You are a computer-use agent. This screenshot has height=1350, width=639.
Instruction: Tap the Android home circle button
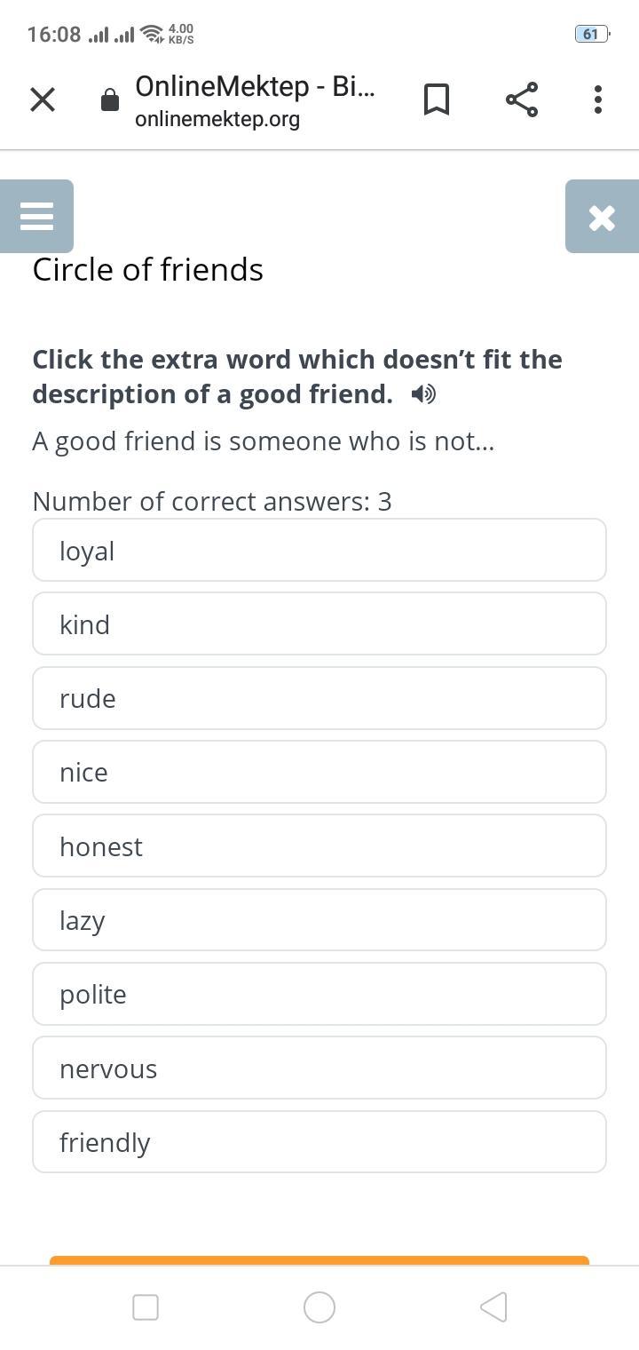pos(319,1307)
